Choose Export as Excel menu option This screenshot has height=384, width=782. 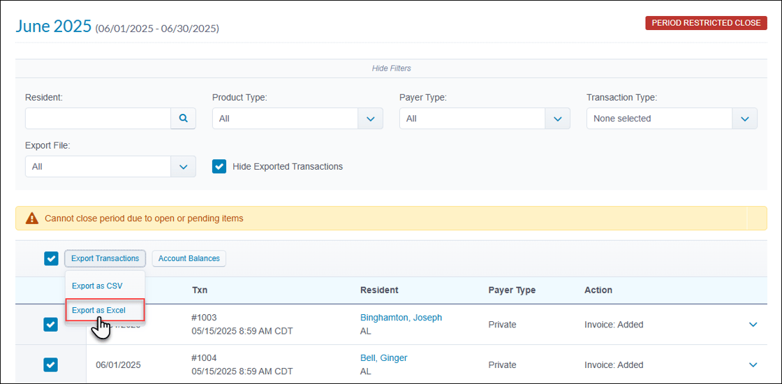(x=105, y=310)
